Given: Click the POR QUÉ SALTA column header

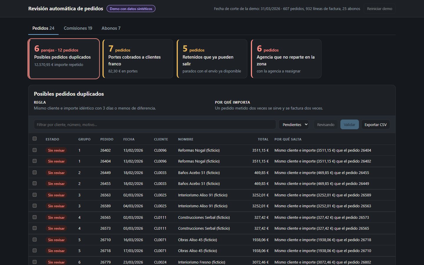Looking at the screenshot, I should pos(288,139).
